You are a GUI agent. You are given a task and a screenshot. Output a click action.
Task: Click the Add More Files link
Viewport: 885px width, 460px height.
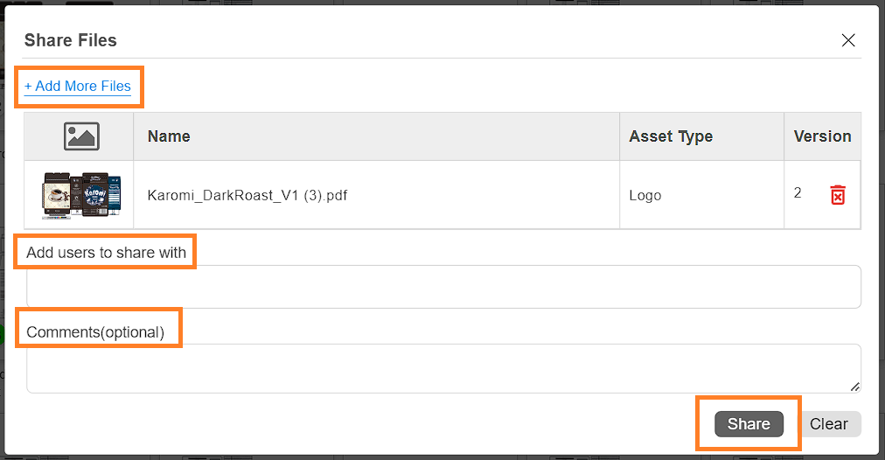(x=77, y=86)
